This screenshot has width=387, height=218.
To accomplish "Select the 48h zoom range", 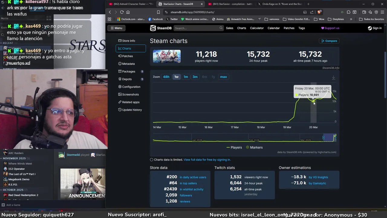I will tap(166, 77).
